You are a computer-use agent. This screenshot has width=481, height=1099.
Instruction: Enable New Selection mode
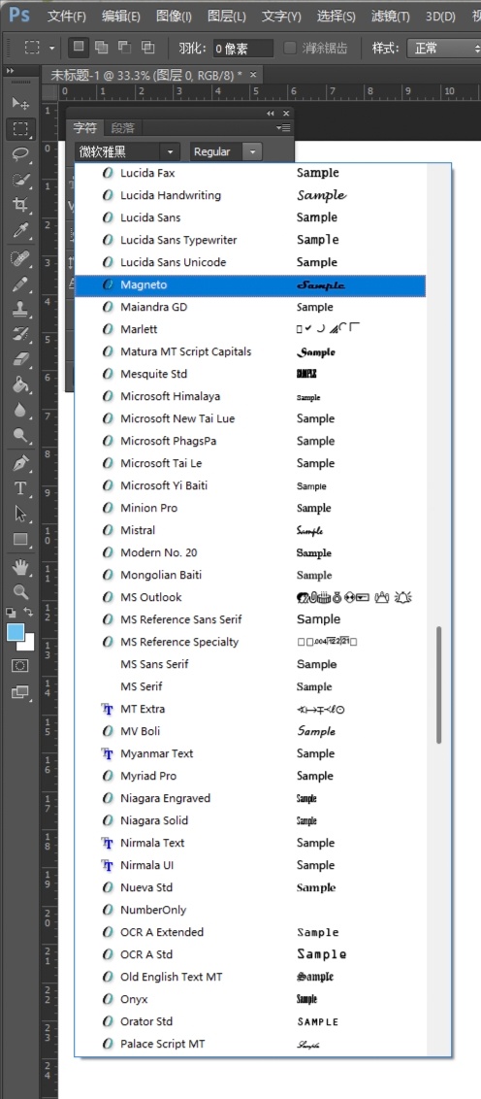(79, 47)
